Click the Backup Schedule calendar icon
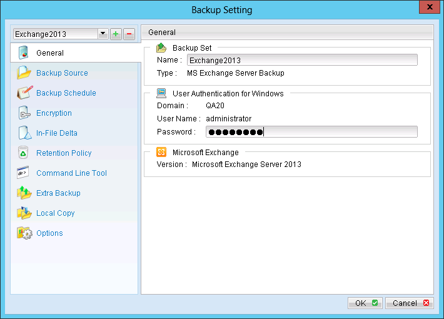The height and width of the screenshot is (319, 444). (24, 93)
